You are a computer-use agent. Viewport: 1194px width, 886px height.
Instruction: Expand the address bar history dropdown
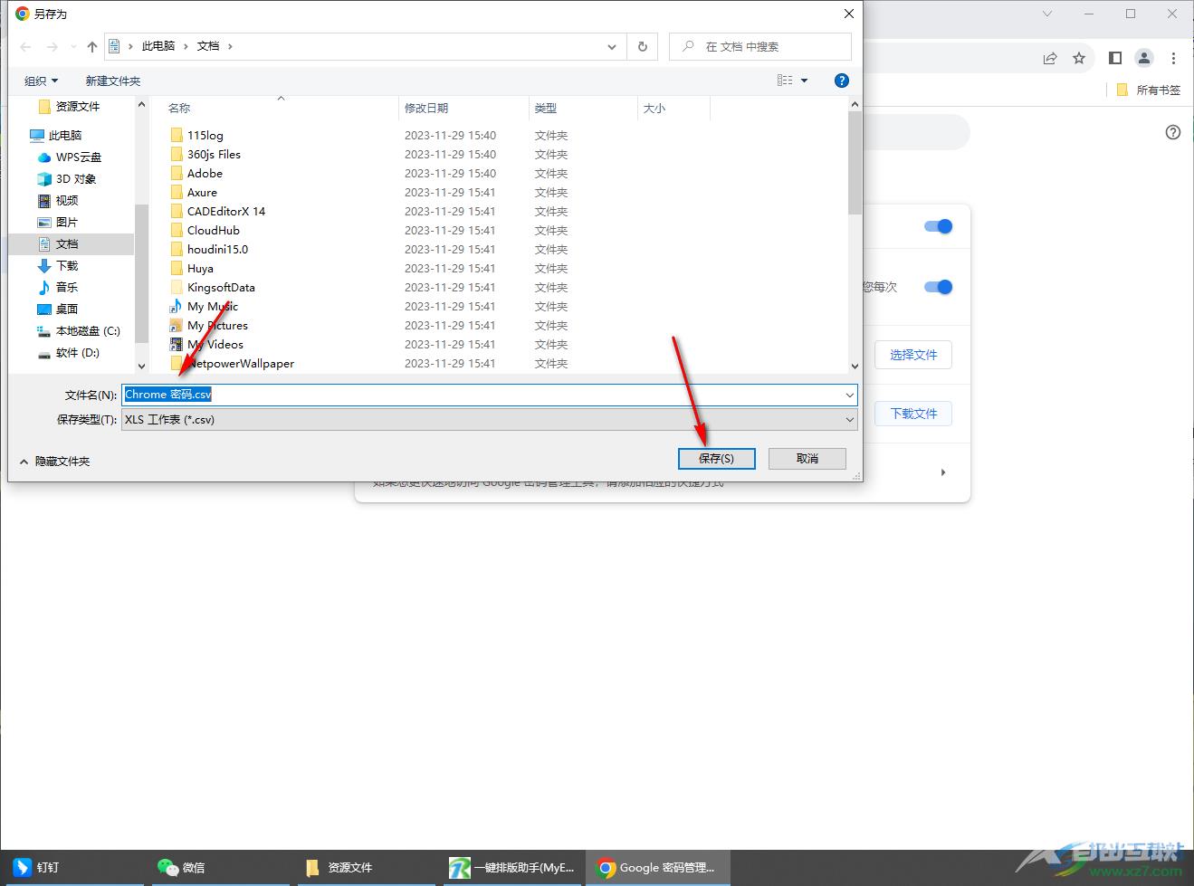(x=612, y=46)
